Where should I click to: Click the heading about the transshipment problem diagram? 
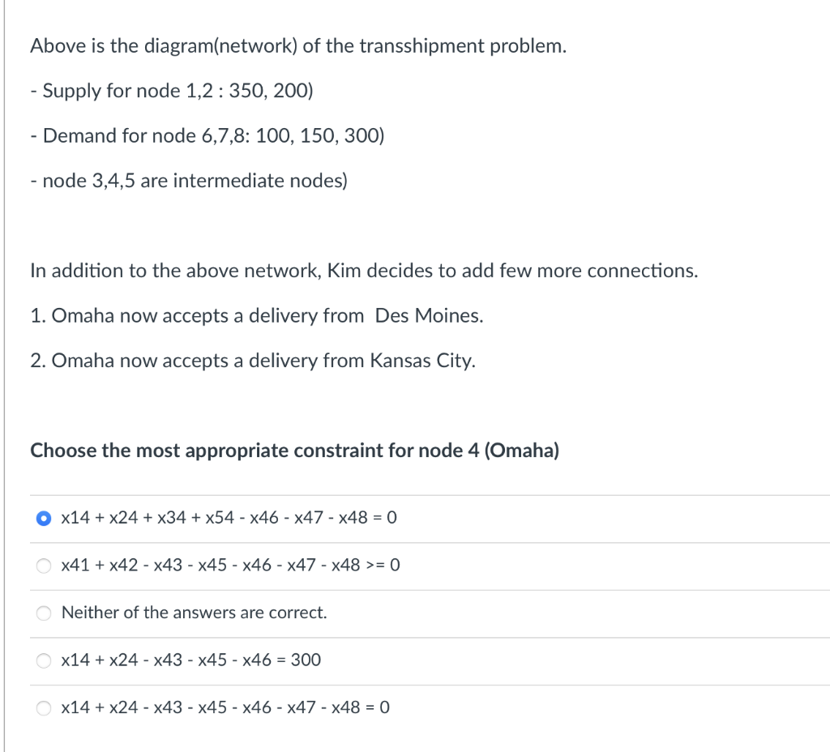click(298, 45)
